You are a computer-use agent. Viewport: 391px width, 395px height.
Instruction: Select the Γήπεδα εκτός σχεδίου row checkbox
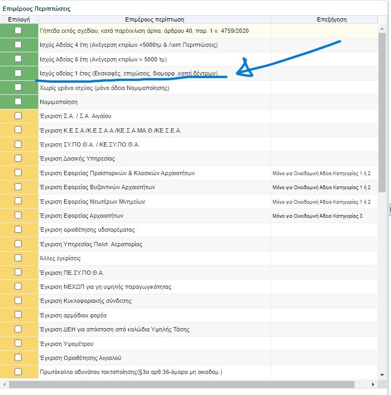tap(18, 31)
